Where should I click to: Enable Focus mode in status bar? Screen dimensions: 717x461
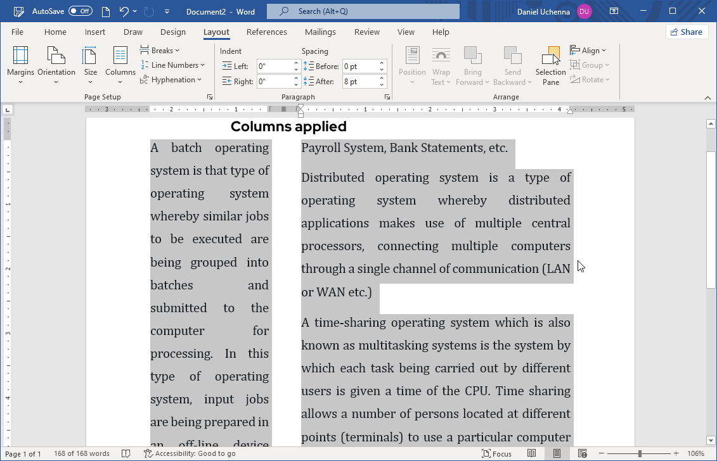(496, 453)
